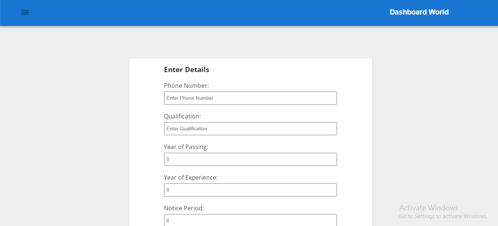Select the Year of Passing number input

point(250,159)
